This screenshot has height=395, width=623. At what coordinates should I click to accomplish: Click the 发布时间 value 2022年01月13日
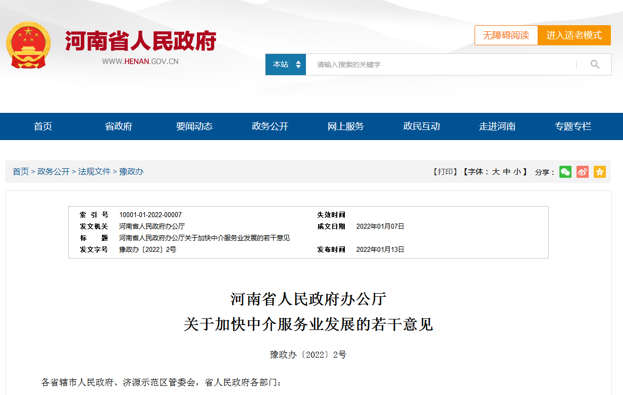point(380,249)
